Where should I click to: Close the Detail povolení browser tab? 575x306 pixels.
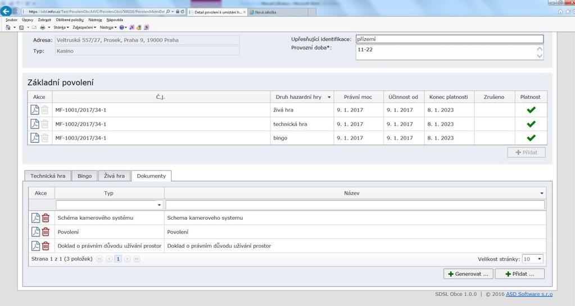(x=245, y=12)
